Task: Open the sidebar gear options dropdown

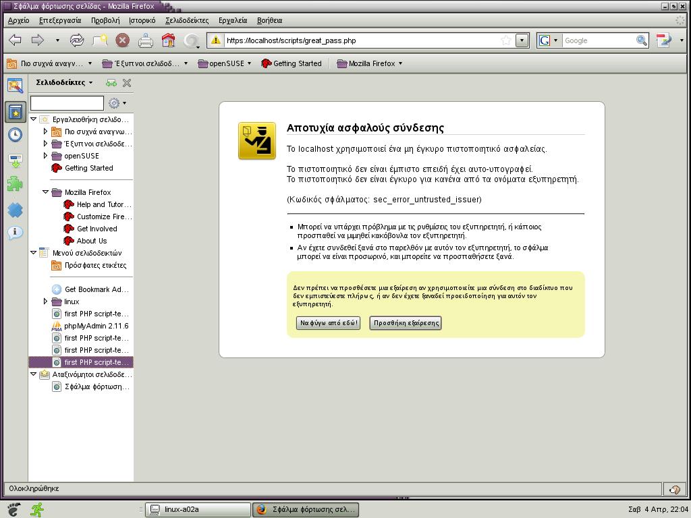Action: pos(117,103)
